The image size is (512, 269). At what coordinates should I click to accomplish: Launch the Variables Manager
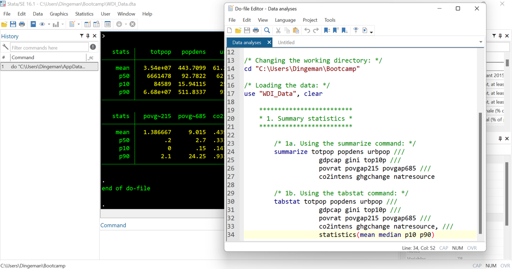[107, 24]
